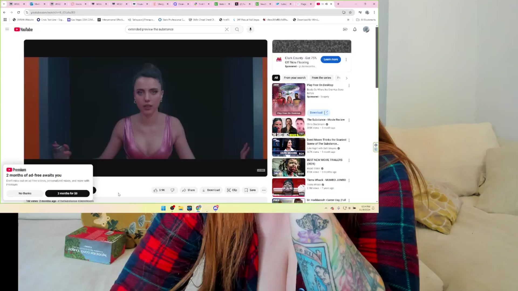518x291 pixels.
Task: Open the YouTube account avatar menu
Action: point(366,29)
